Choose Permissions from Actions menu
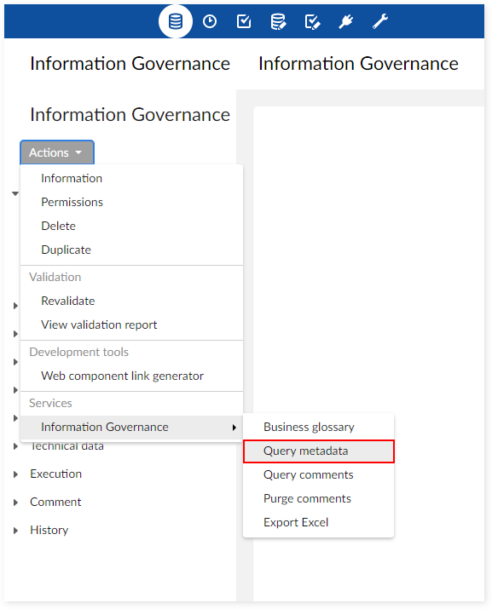This screenshot has height=609, width=492. click(x=132, y=202)
